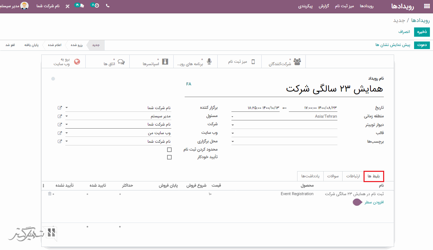This screenshot has height=250, width=433.
Task: Open the 'شرکت‌کنندگان' attendees stat button
Action: (284, 62)
